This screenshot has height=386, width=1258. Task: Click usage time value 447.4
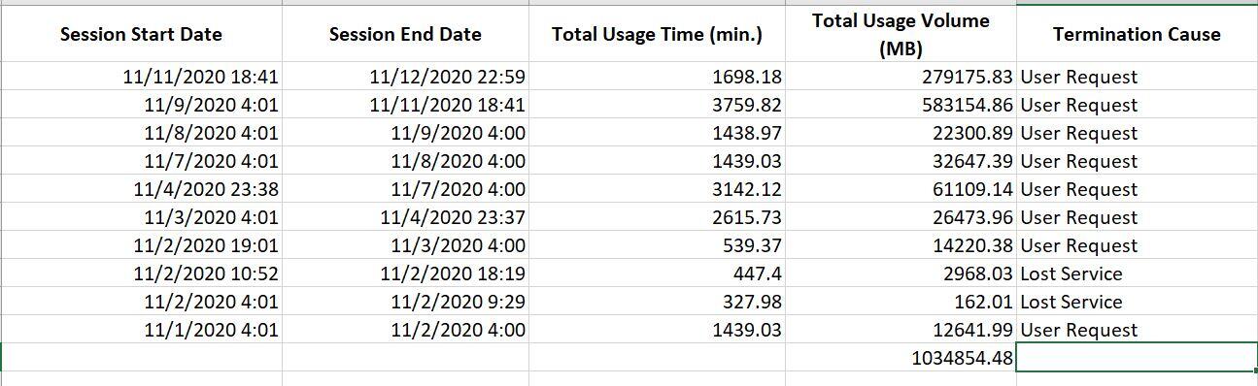[657, 273]
